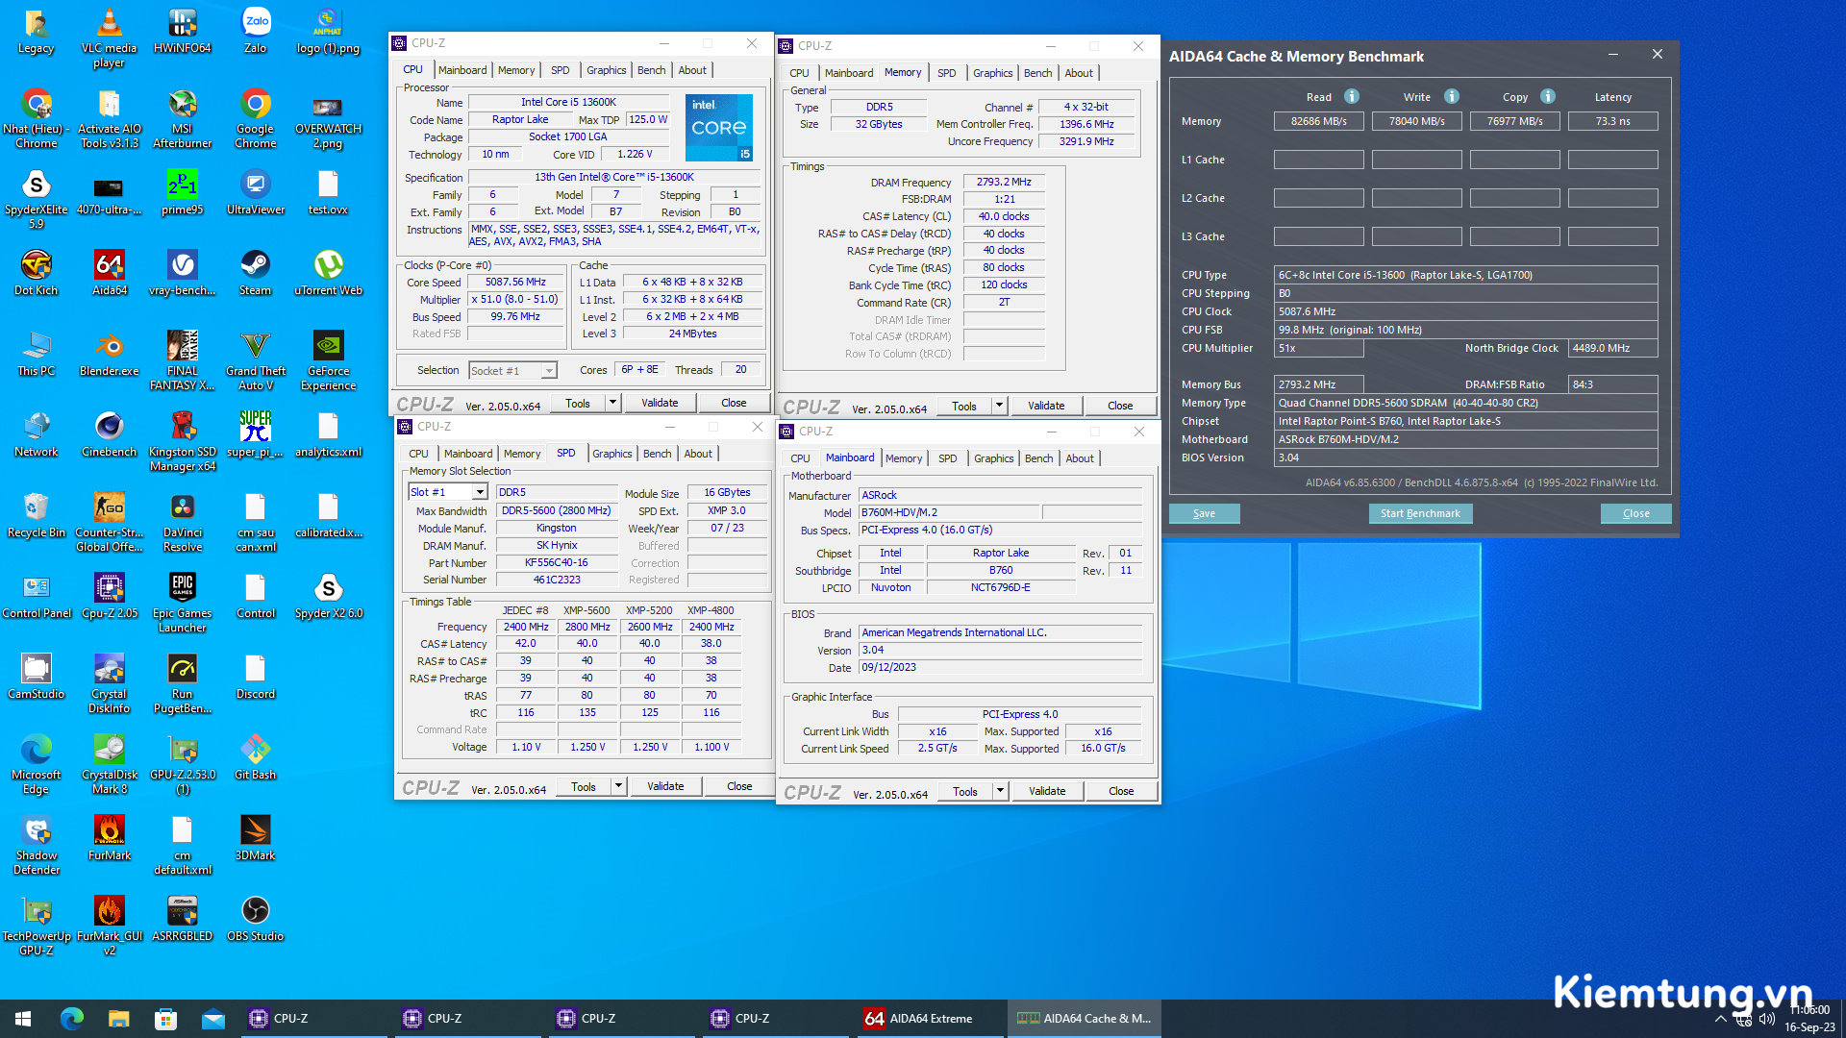Click Validate in CPU tab window

coord(660,403)
